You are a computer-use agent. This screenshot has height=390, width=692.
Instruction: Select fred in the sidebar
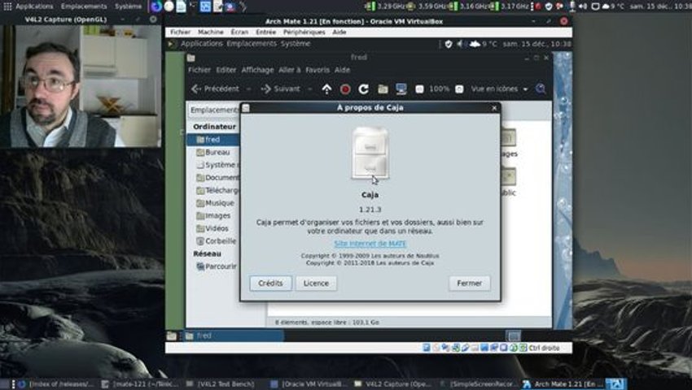213,140
